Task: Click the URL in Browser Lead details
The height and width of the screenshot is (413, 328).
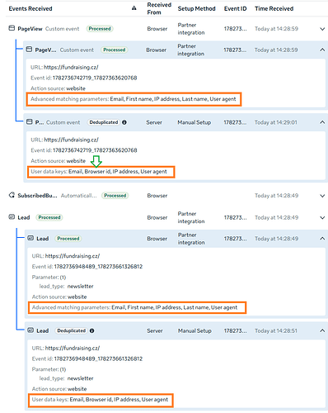Action: tap(73, 256)
